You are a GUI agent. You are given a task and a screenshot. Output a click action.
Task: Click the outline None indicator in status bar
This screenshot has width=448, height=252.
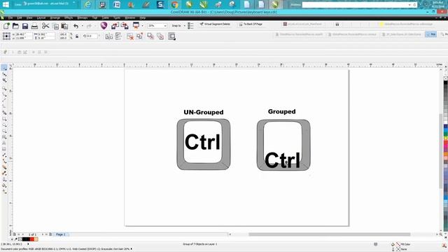click(400, 249)
